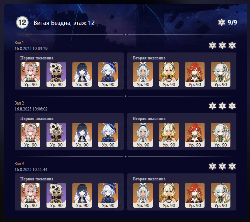Image resolution: width=250 pixels, height=222 pixels.
Task: Click blonde cat-eared character in Зал 2
Action: click(169, 135)
